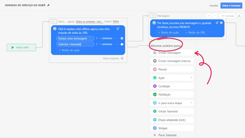This screenshot has width=245, height=138.
Task: Click the pencil icon to rename the bot
Action: [49, 5]
